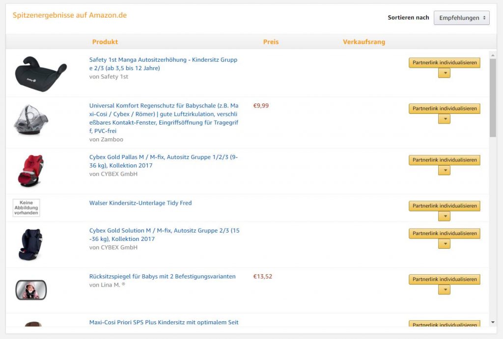The width and height of the screenshot is (503, 339).
Task: Click the text von Lina M.
Action: 107,285
